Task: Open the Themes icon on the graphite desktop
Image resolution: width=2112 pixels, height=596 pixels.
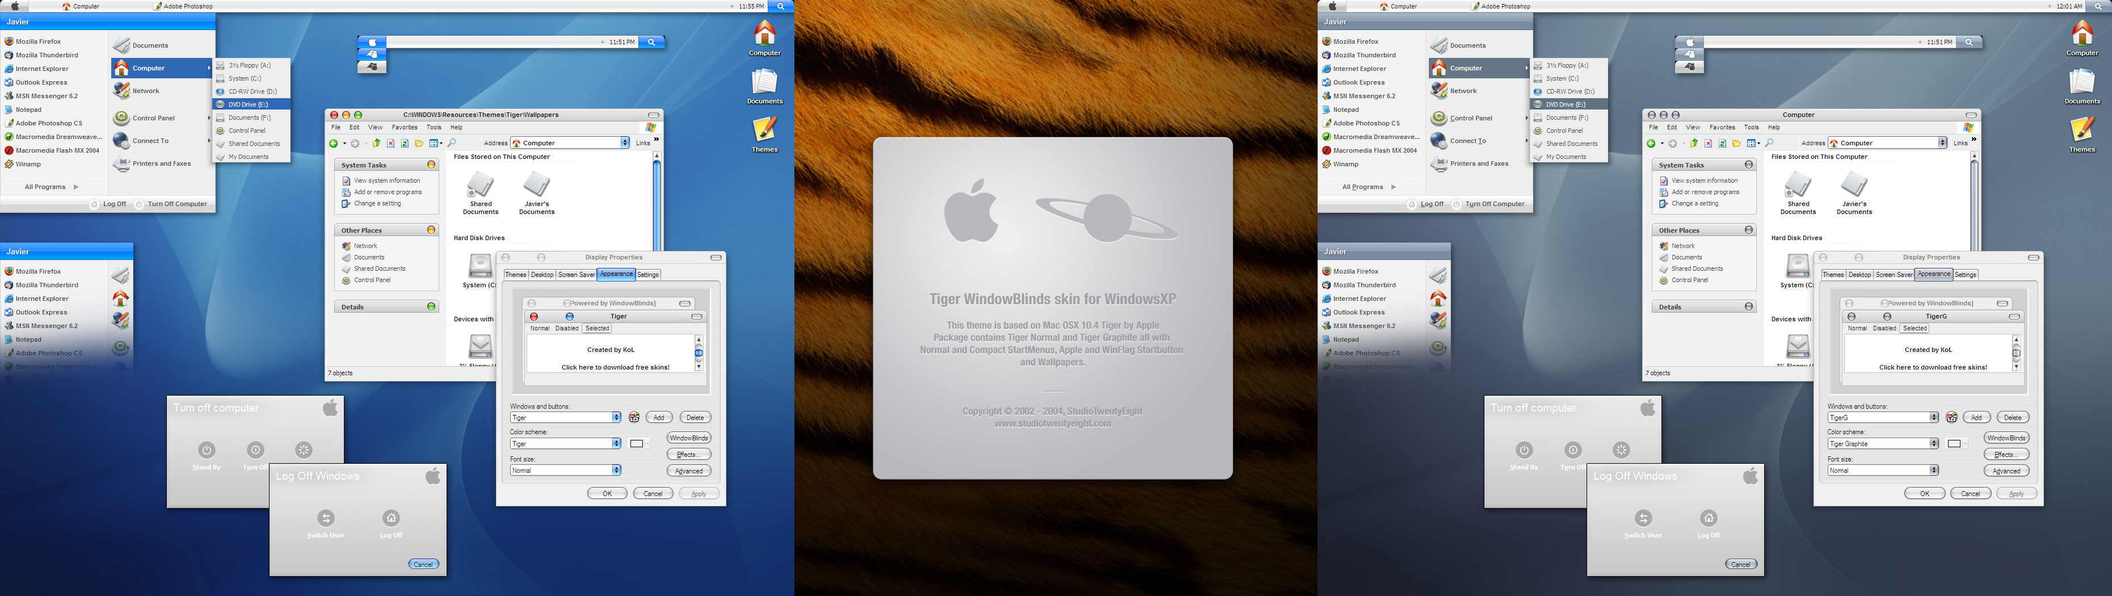Action: click(2082, 129)
